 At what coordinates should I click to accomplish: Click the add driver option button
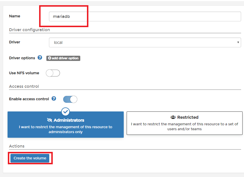(x=63, y=58)
